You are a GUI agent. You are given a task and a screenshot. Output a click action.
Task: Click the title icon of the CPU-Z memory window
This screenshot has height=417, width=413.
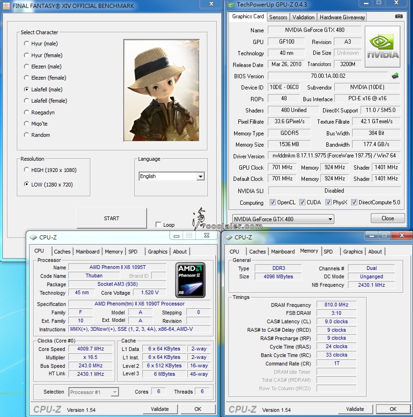(x=229, y=237)
